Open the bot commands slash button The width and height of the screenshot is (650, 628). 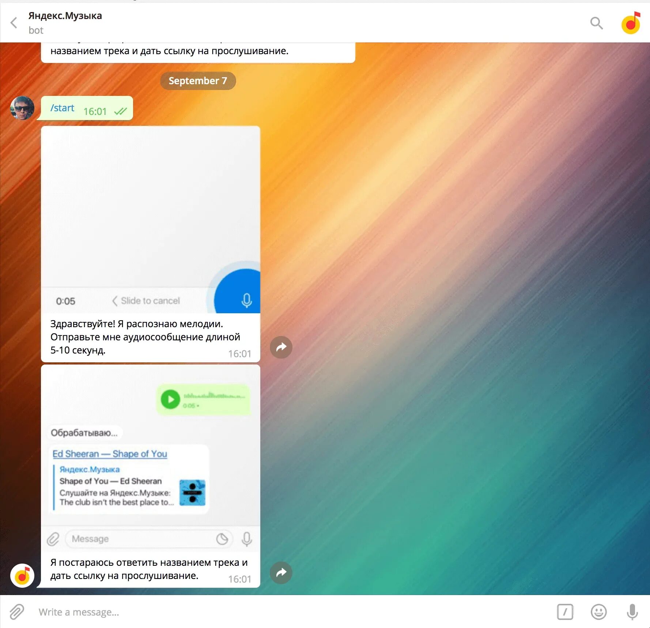(x=565, y=612)
